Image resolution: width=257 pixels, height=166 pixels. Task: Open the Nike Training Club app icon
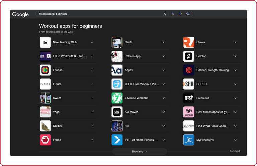(x=45, y=42)
